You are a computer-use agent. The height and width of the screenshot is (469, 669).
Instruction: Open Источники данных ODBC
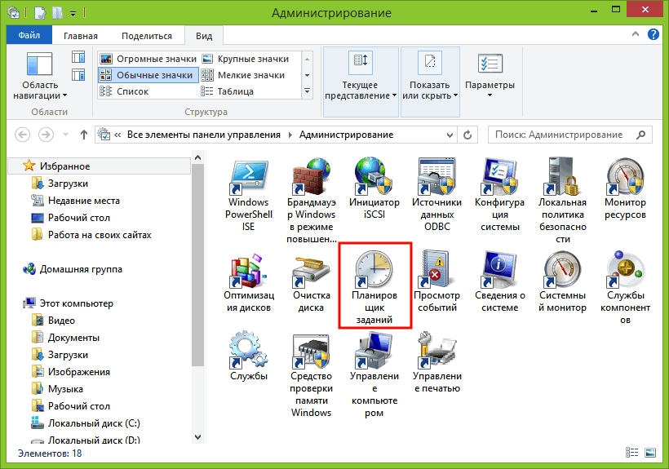coord(436,195)
